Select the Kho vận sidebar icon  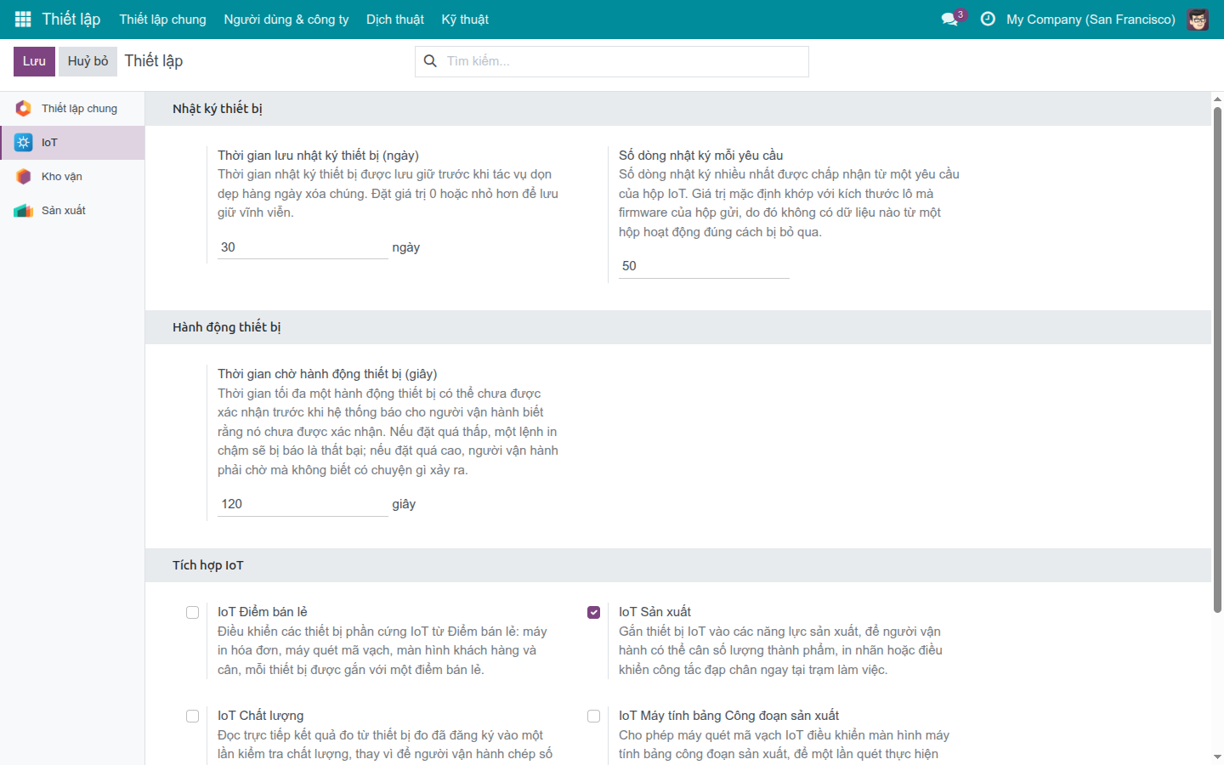[23, 177]
